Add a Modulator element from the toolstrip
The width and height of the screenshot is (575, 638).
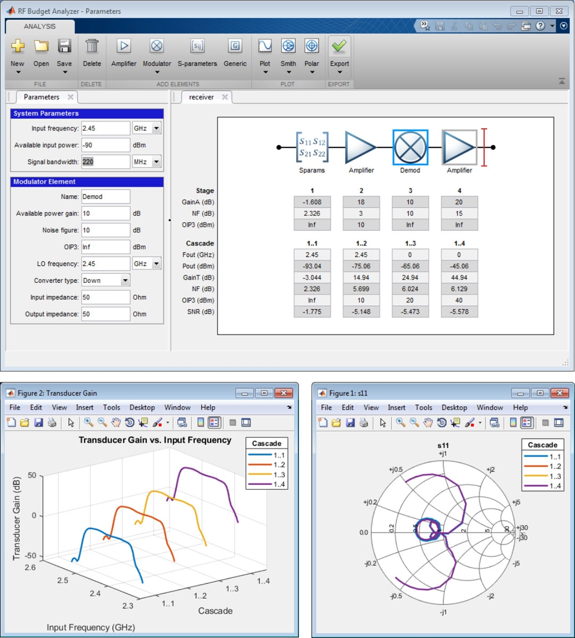tap(156, 47)
